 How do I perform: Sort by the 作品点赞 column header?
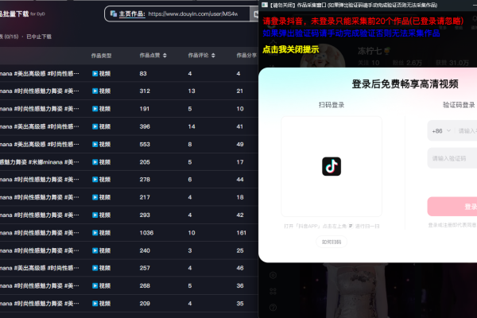pos(149,55)
